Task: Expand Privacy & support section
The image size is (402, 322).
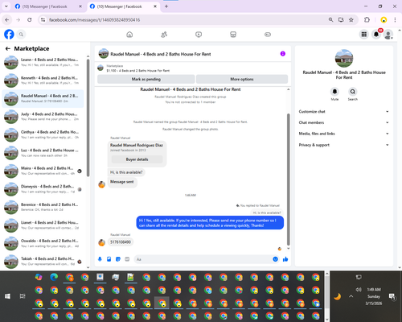Action: [x=344, y=145]
